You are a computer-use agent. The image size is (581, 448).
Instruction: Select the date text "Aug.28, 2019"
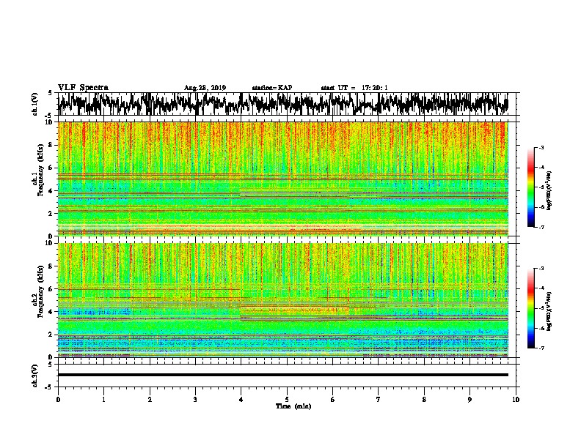205,88
